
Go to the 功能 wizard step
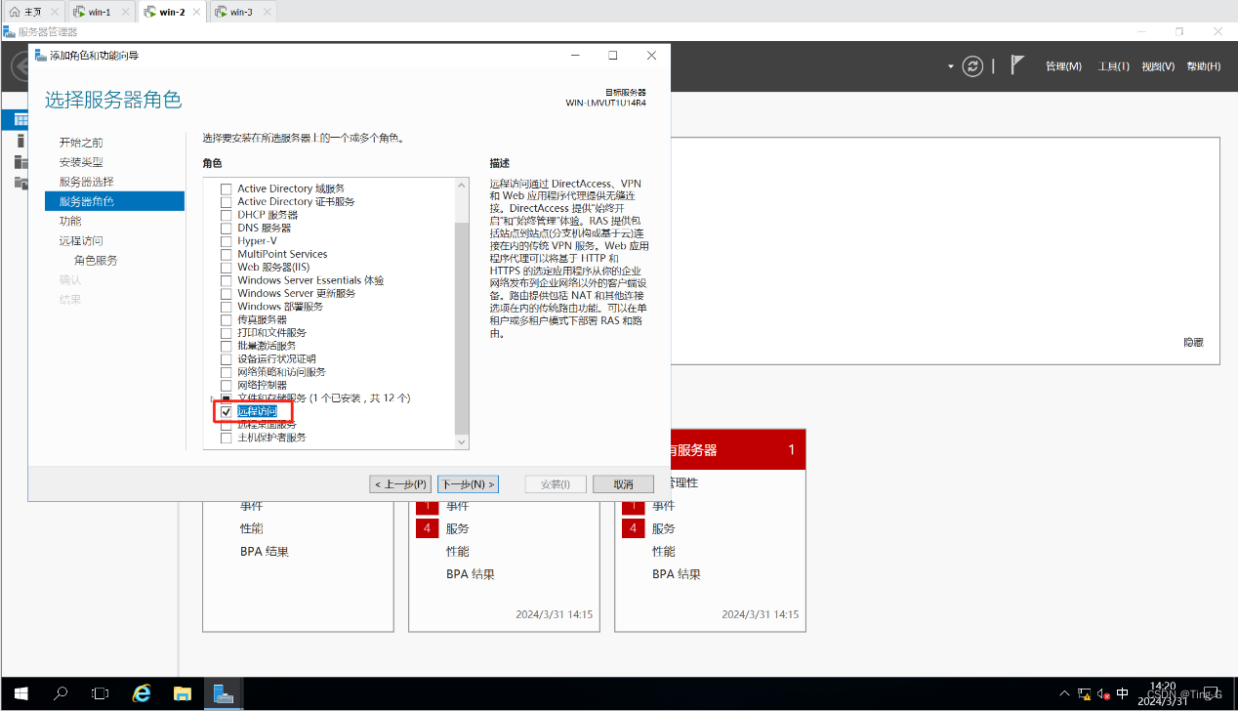70,221
